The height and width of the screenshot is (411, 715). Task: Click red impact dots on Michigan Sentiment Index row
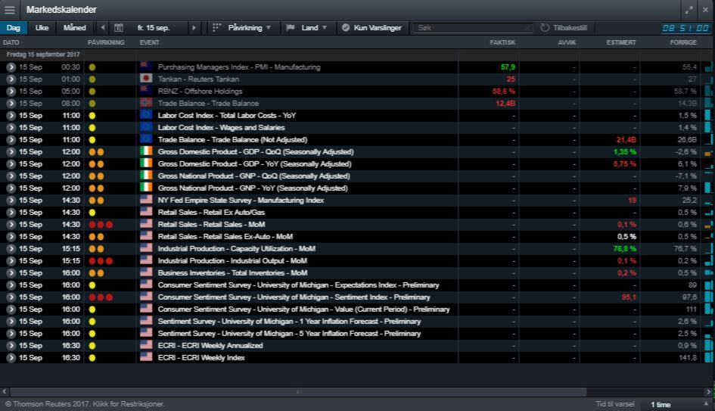pos(101,297)
